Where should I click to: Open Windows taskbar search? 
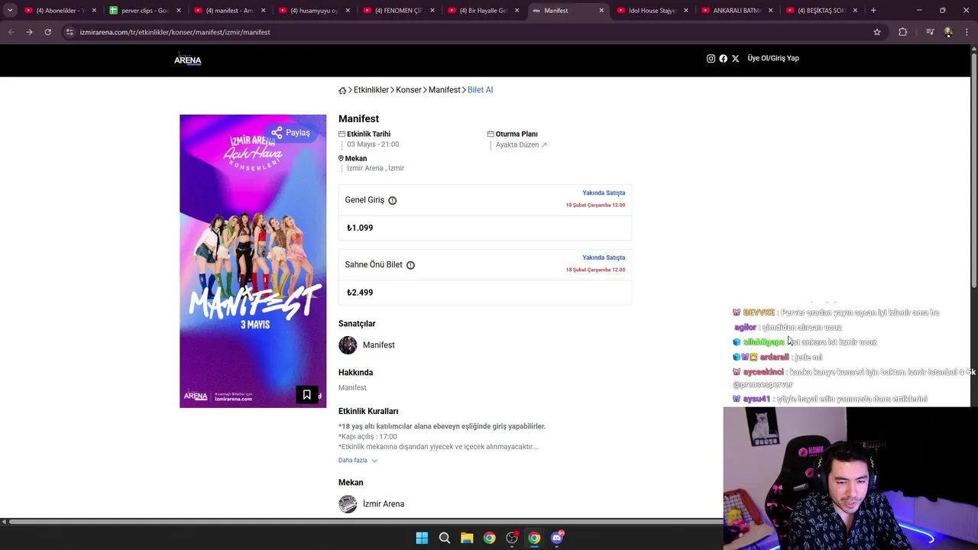tap(444, 538)
